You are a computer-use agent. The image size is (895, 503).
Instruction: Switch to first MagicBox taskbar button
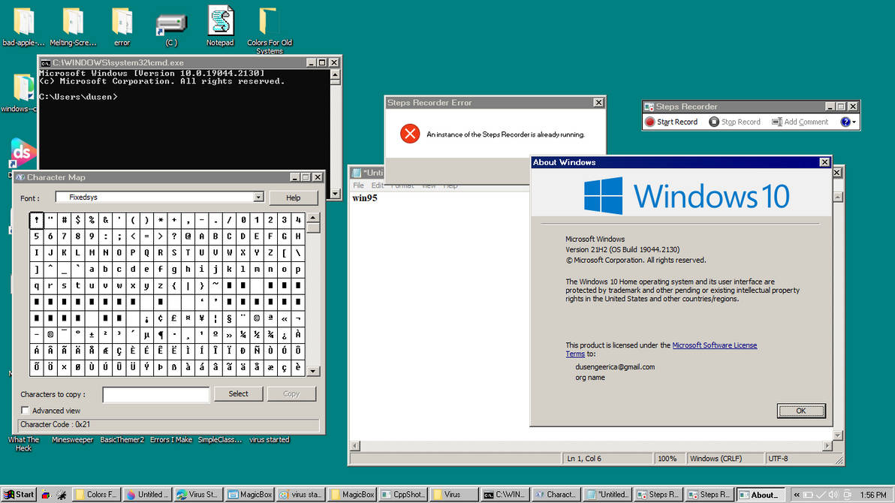click(249, 495)
